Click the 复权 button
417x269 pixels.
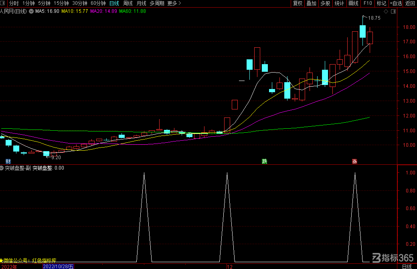[x=298, y=3]
